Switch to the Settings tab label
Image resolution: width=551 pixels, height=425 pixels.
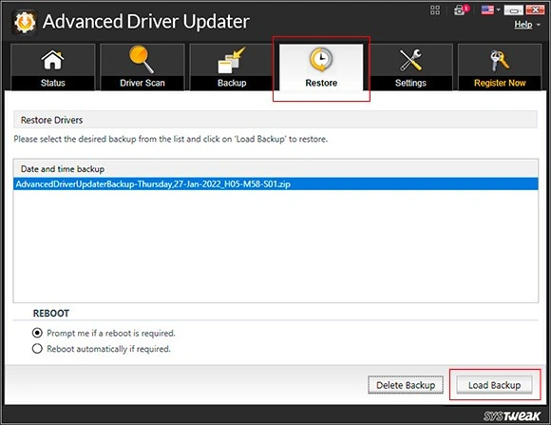click(410, 83)
